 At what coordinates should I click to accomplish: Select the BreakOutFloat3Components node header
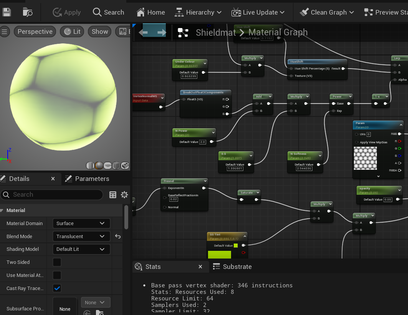click(206, 93)
